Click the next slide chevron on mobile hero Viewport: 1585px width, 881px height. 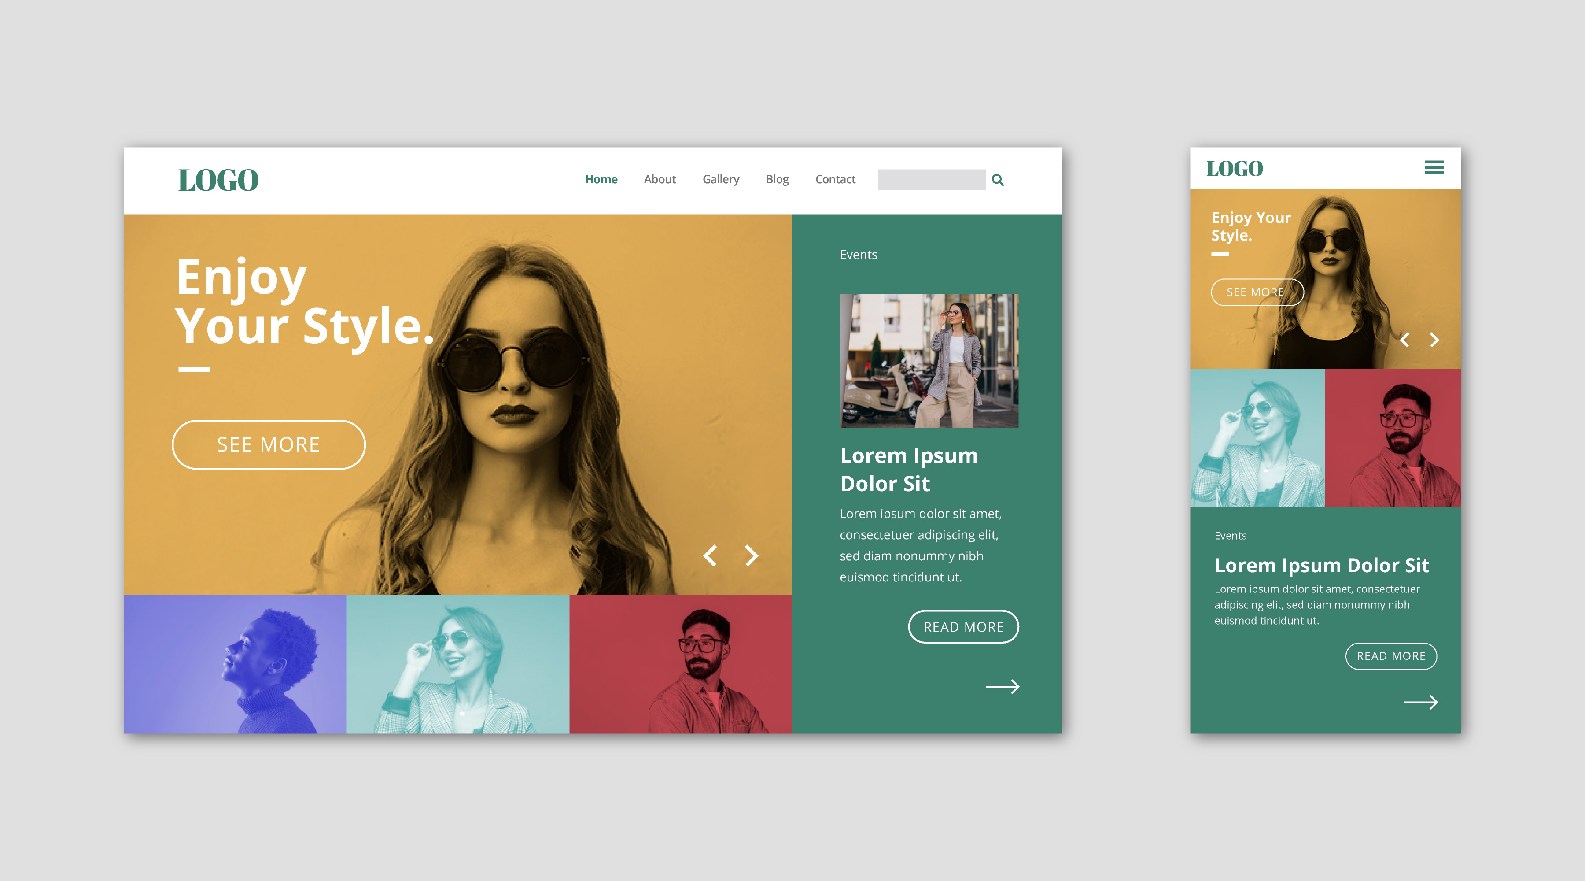[1434, 340]
